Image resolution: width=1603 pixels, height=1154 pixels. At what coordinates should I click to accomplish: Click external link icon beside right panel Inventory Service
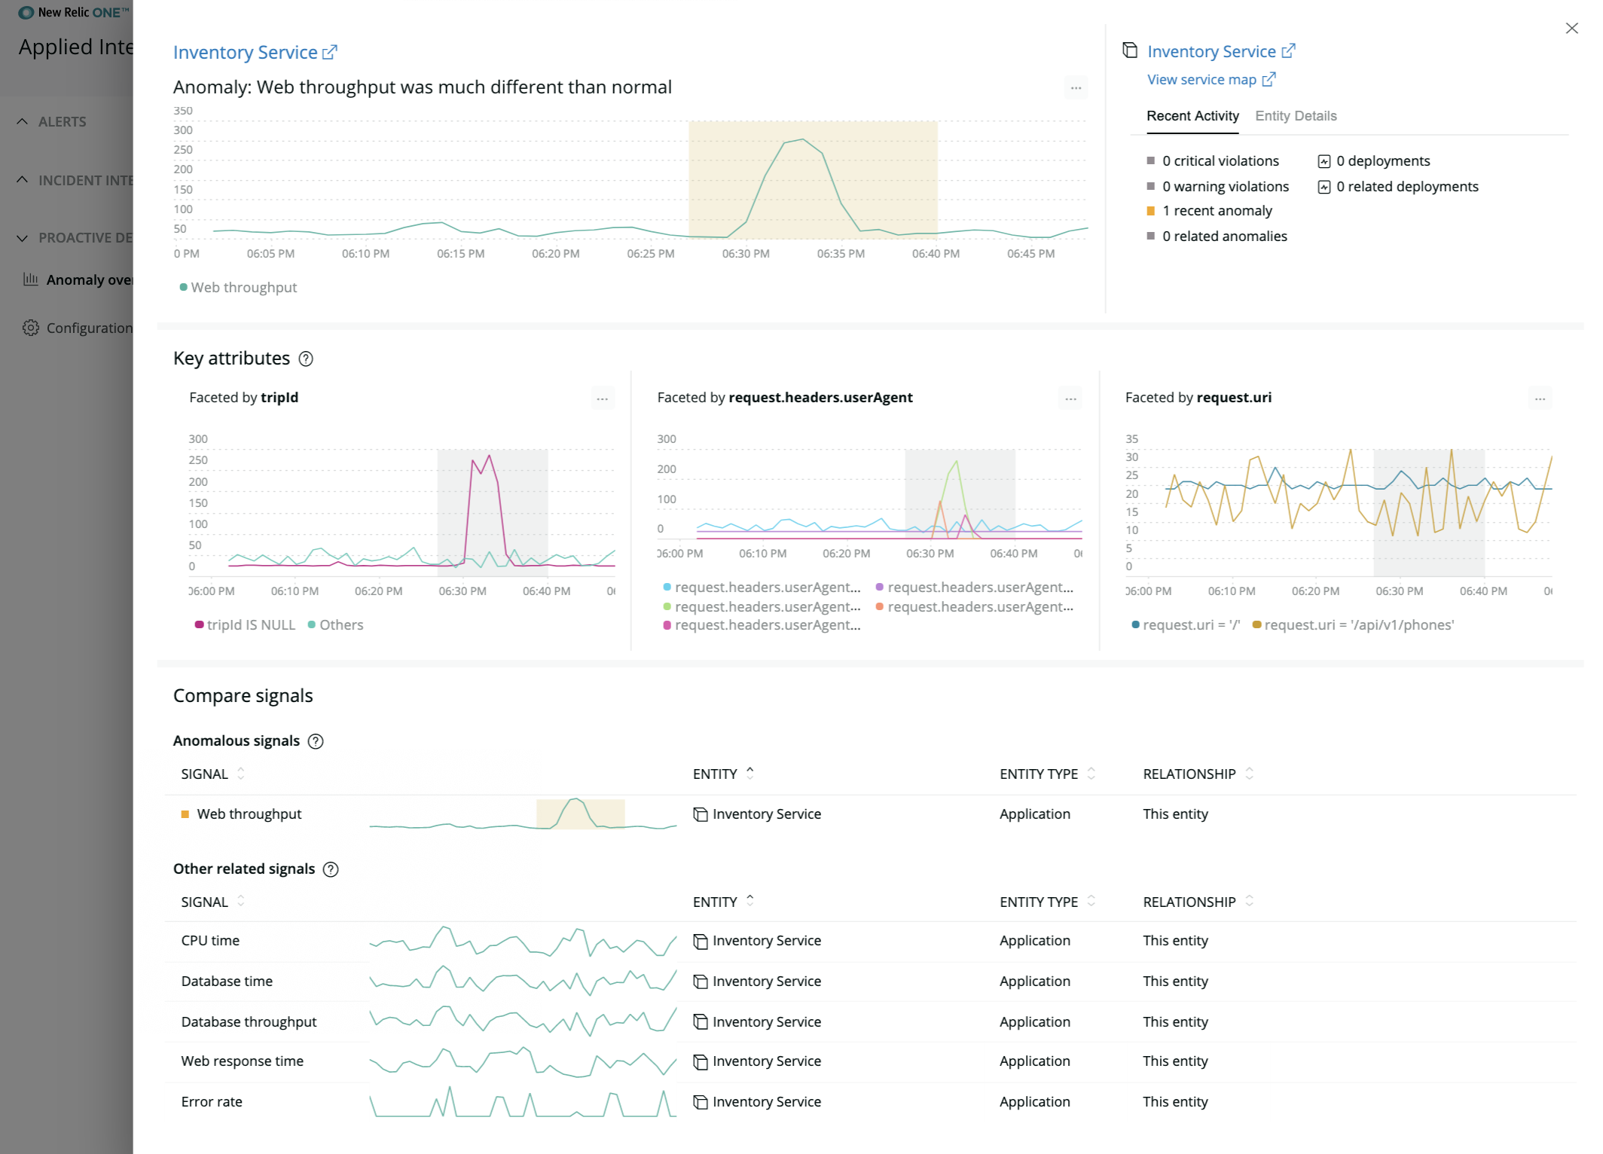pos(1288,50)
